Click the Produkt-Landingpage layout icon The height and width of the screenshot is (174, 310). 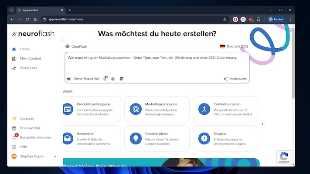(x=68, y=109)
